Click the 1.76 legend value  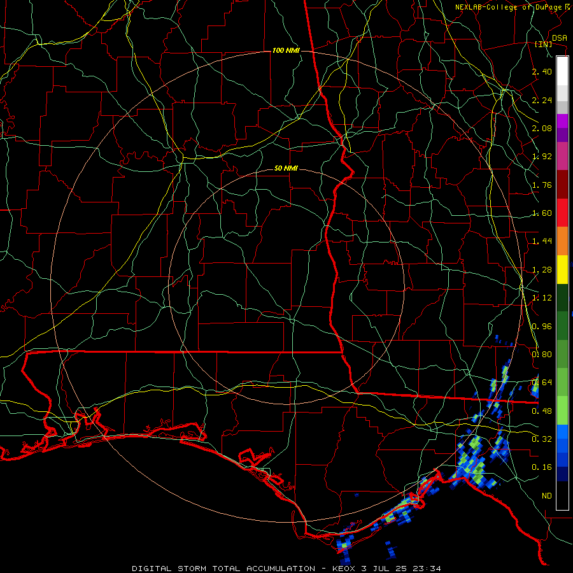tap(542, 185)
